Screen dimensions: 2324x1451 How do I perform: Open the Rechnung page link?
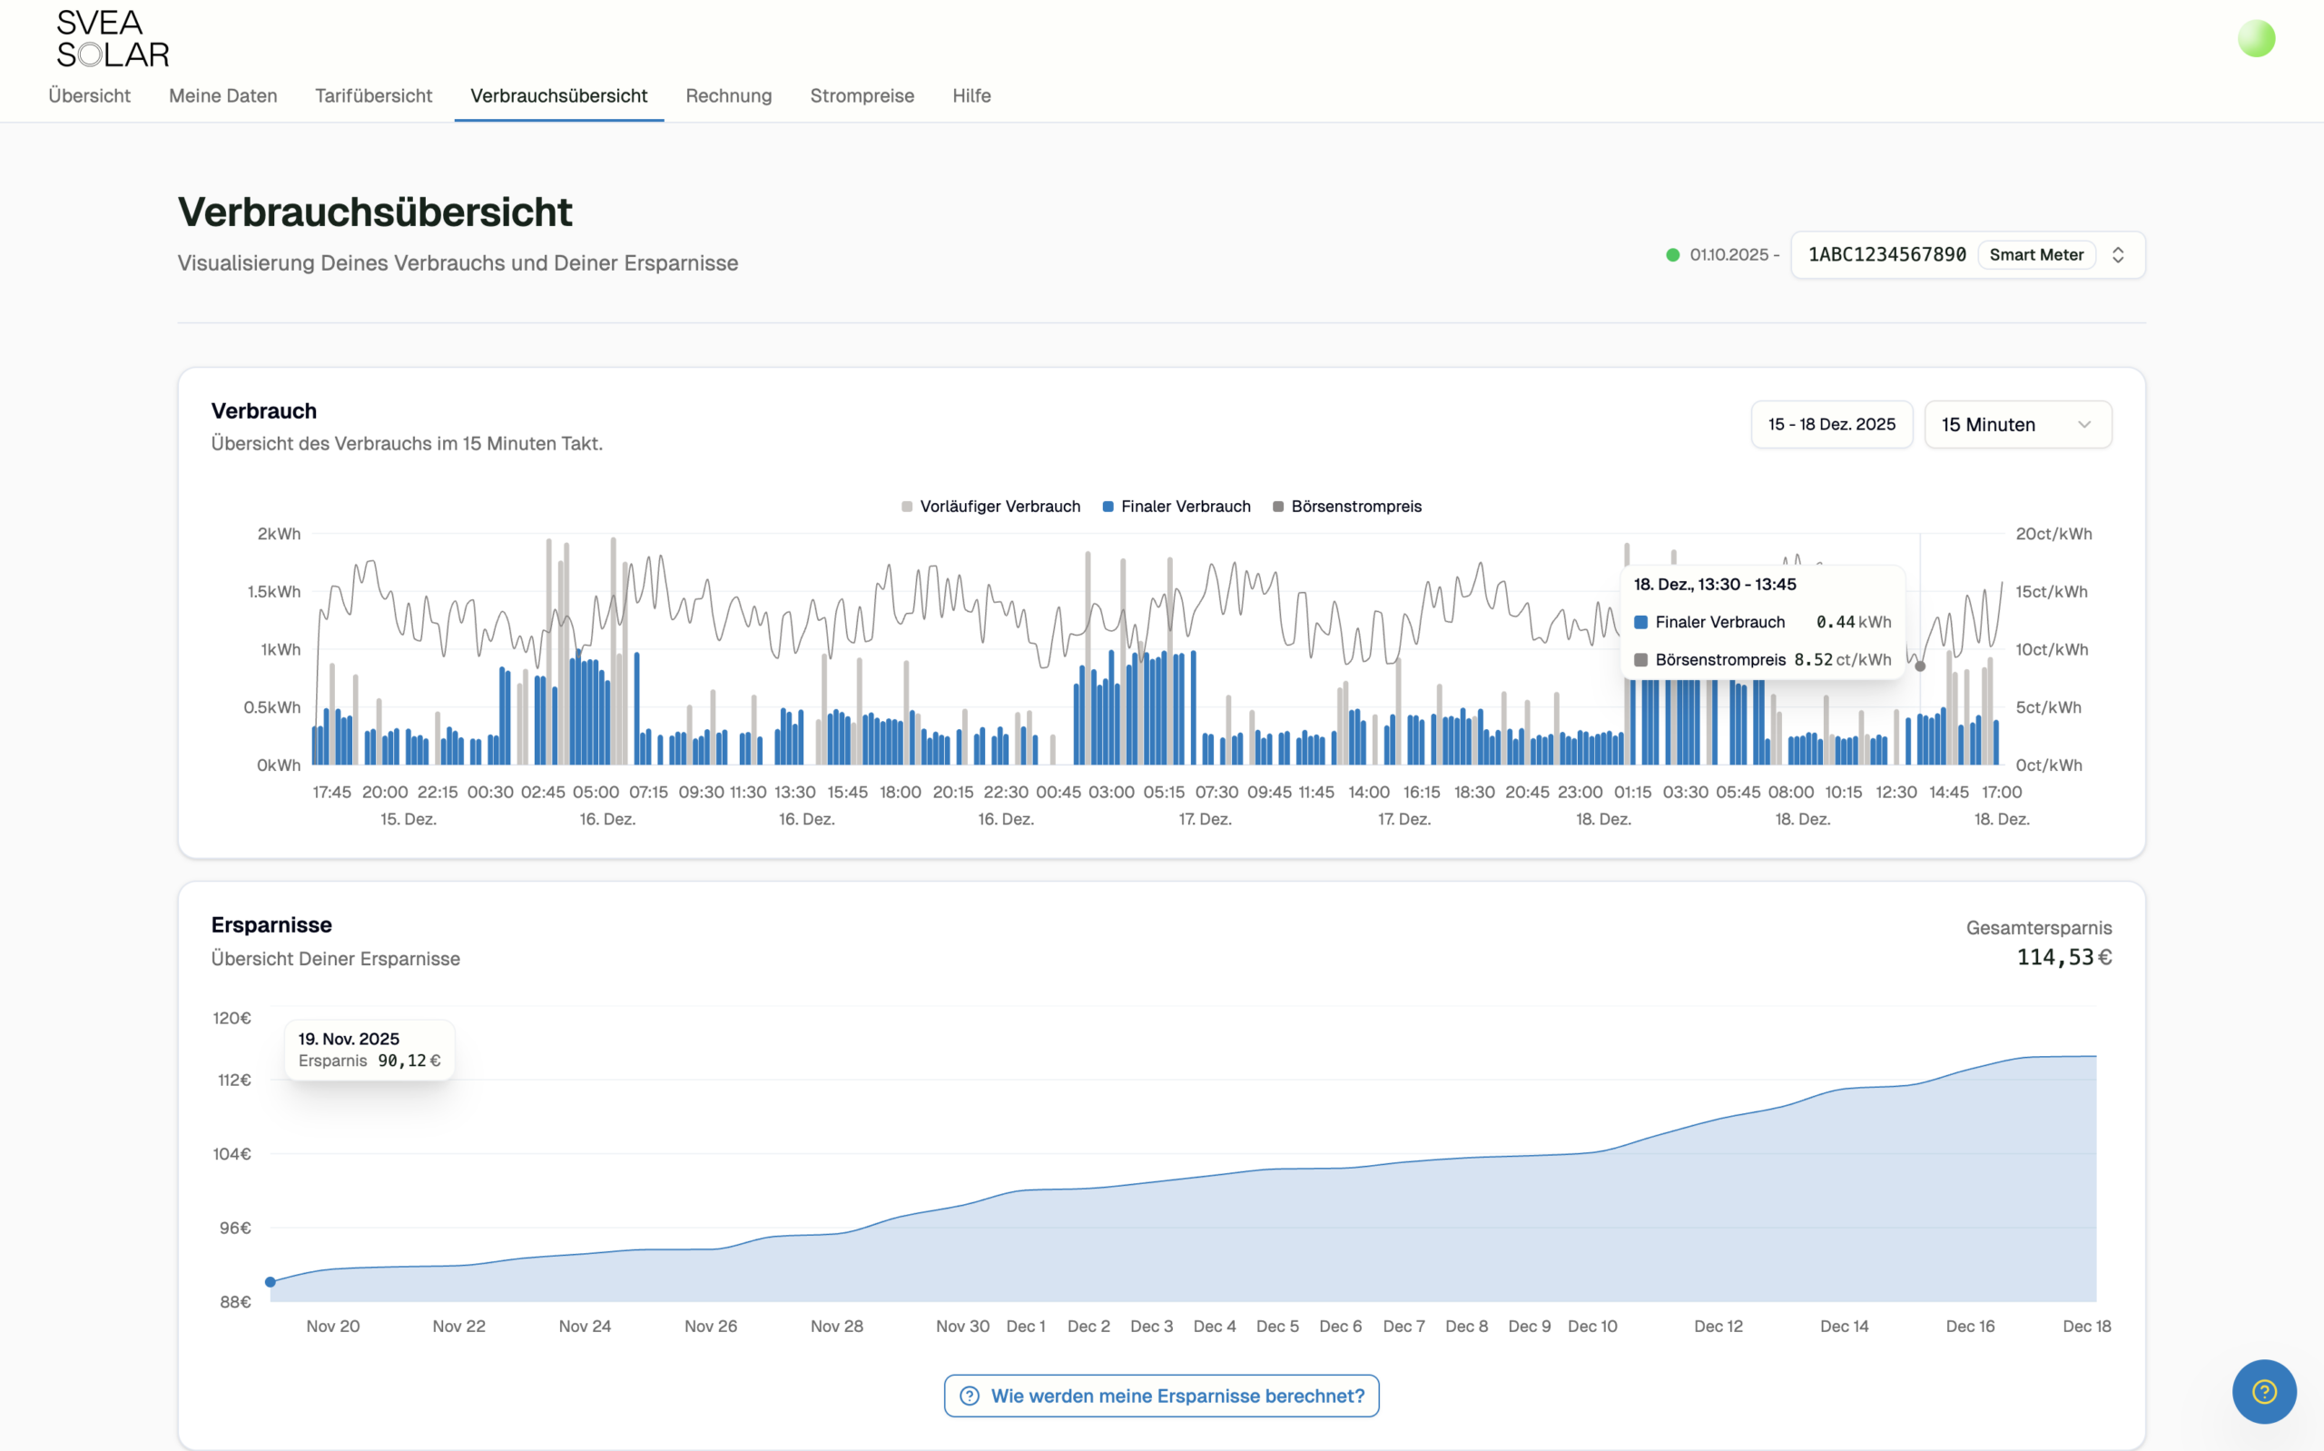pos(728,96)
